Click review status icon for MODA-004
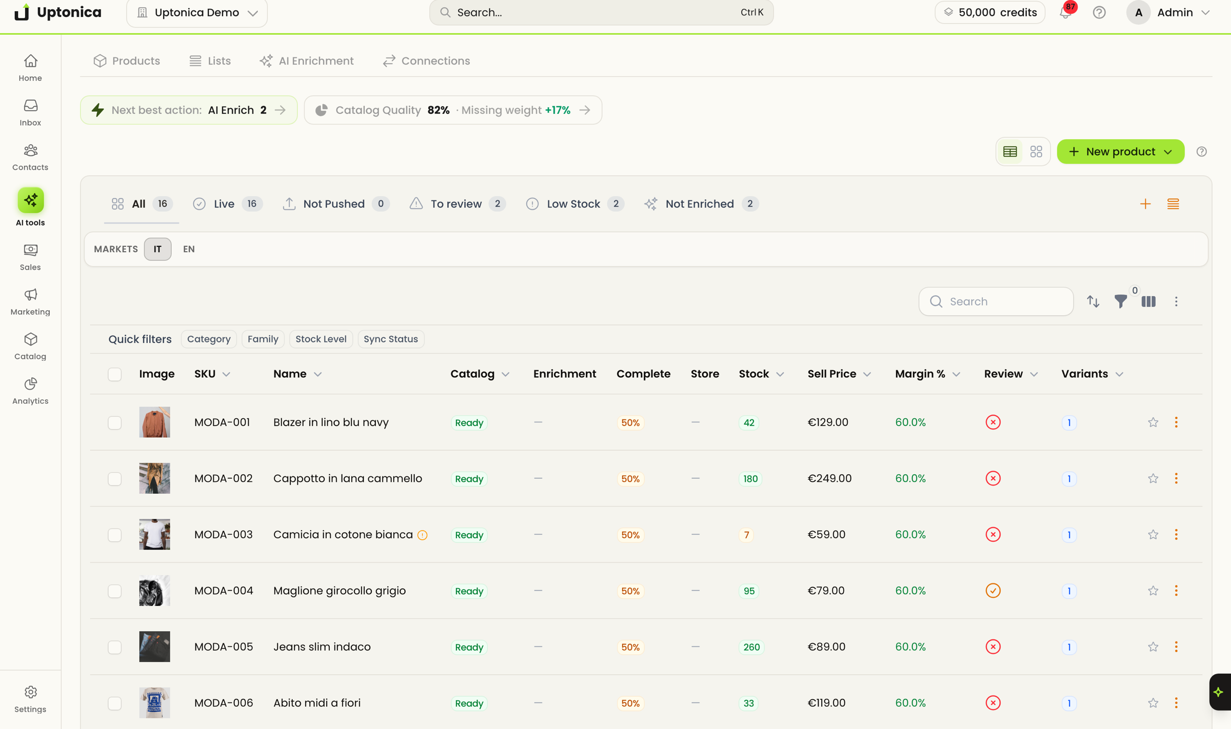Screen dimensions: 1231x729 993,591
